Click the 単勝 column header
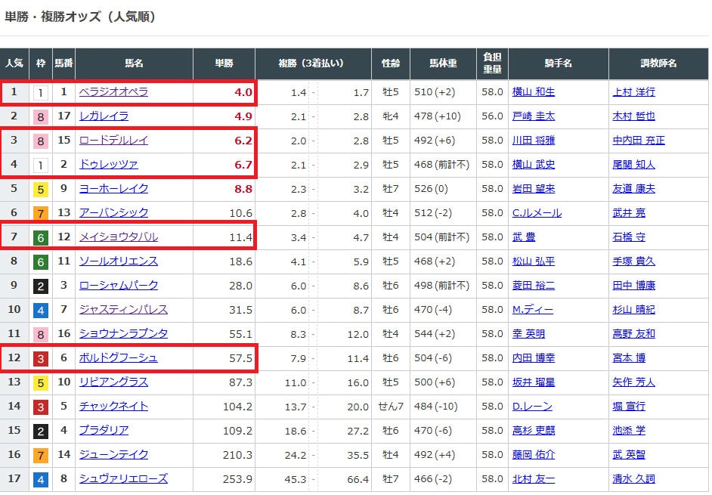712x495 pixels. (x=224, y=63)
